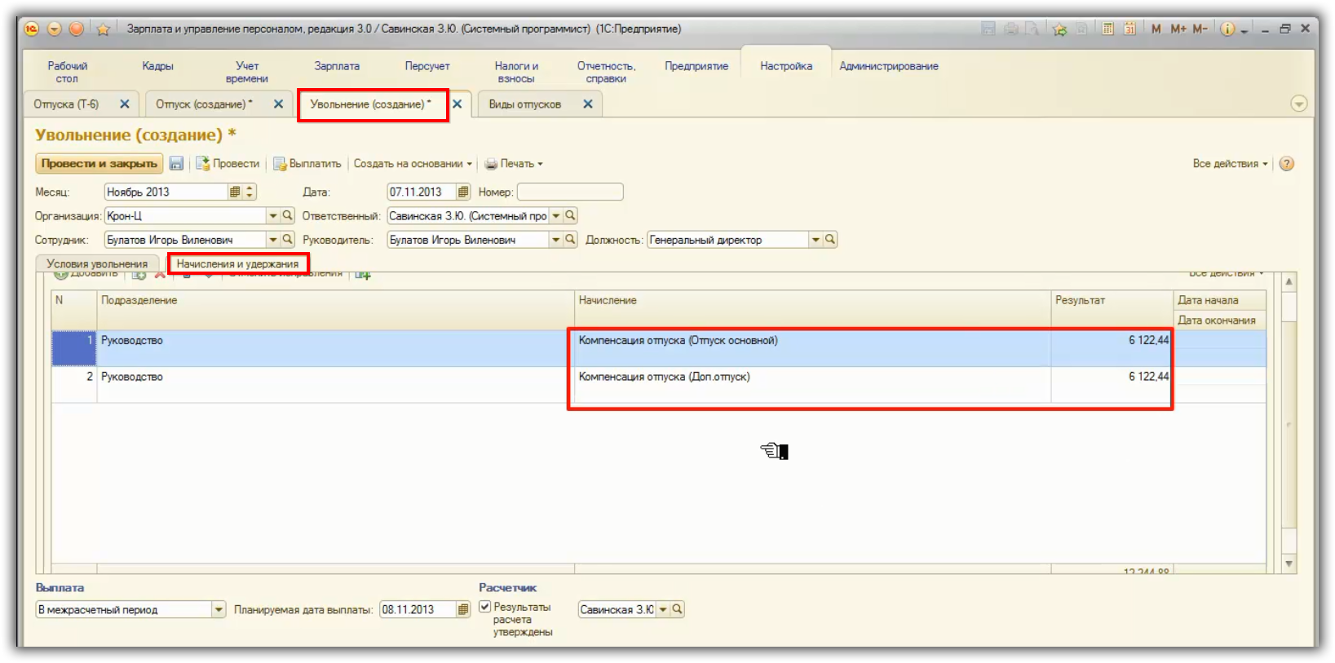Open Печать dropdown menu
The height and width of the screenshot is (663, 1335).
[x=514, y=164]
